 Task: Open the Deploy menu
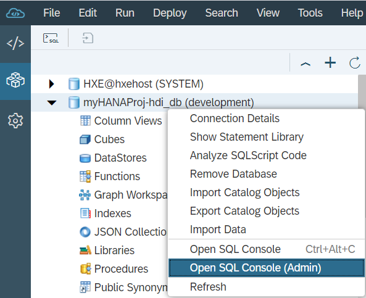point(170,13)
